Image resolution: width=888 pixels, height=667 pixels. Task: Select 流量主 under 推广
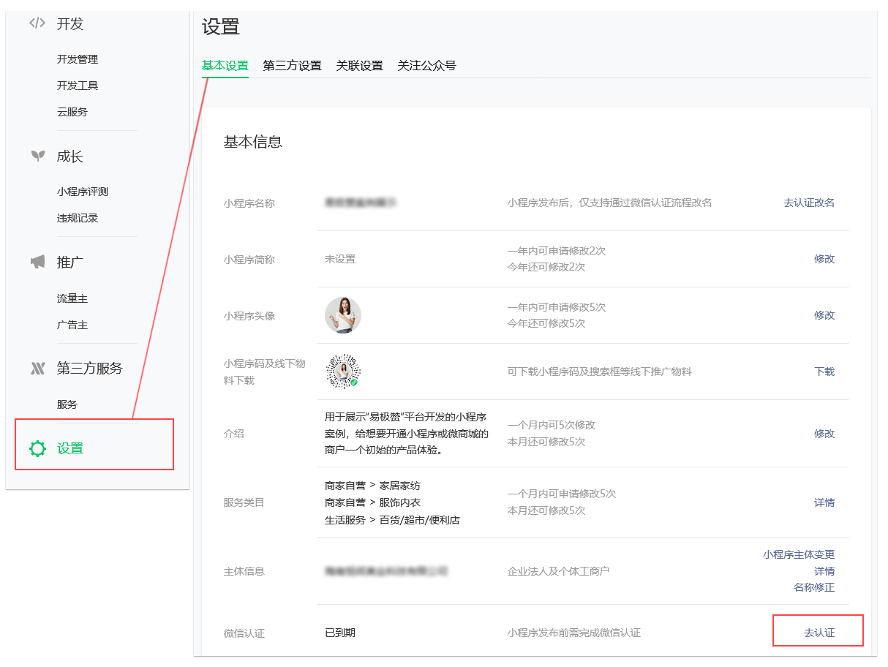tap(72, 298)
